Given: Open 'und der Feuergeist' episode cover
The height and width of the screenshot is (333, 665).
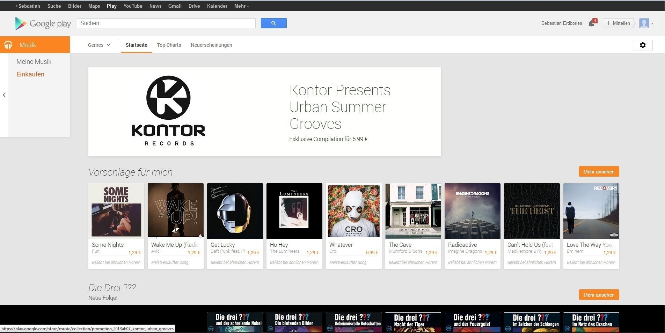Looking at the screenshot, I should 473,322.
